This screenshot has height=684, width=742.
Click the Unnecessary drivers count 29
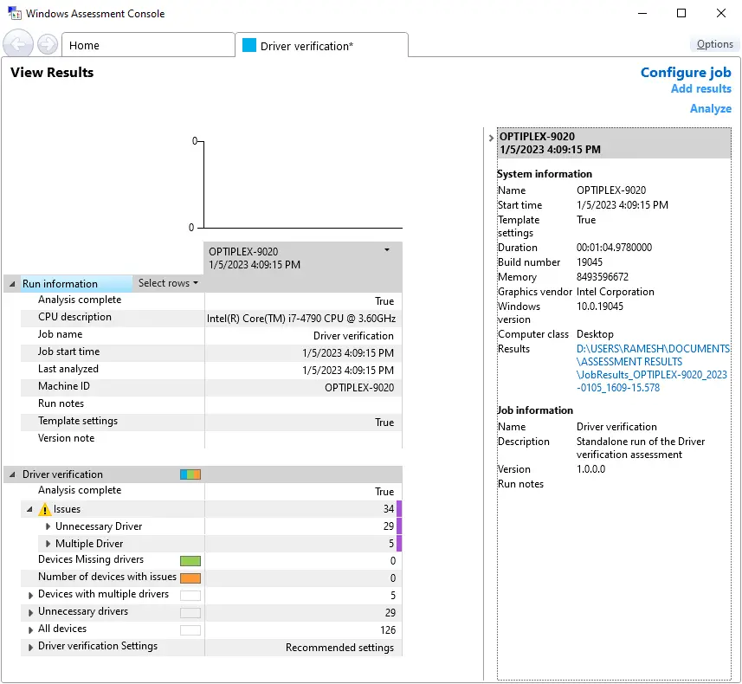click(390, 613)
